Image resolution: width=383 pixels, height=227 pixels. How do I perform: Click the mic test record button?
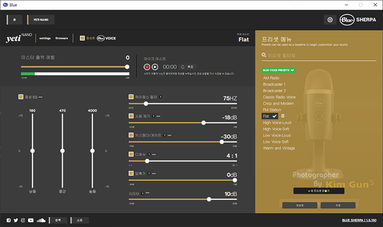(147, 67)
